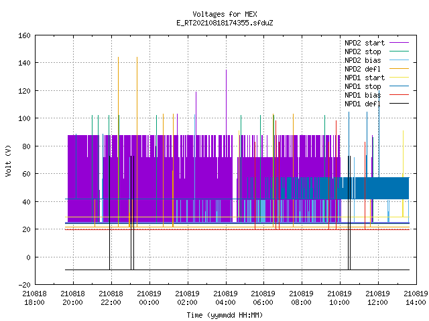
Task: Click the 210819 08:00 x-axis tick label
Action: click(x=301, y=298)
